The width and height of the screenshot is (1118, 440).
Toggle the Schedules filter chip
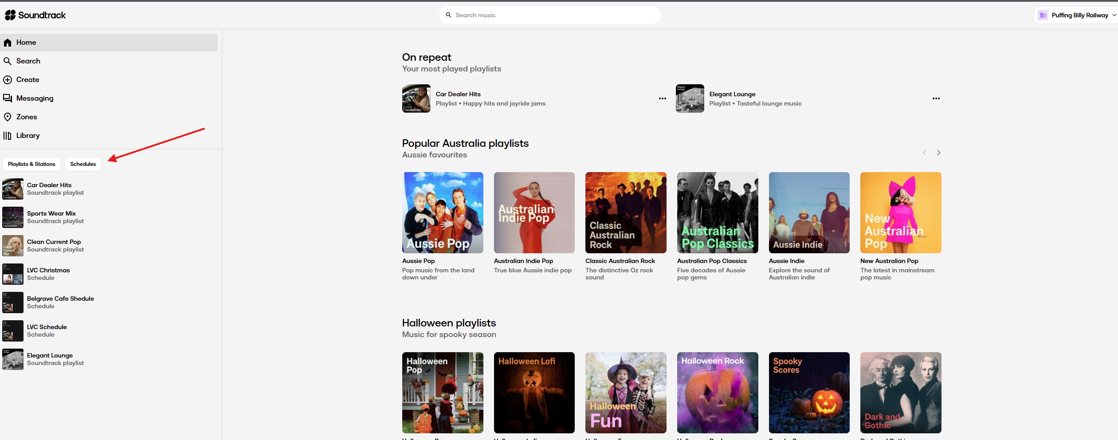[83, 164]
